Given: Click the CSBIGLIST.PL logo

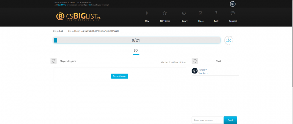Looking at the screenshot, I should click(78, 17).
